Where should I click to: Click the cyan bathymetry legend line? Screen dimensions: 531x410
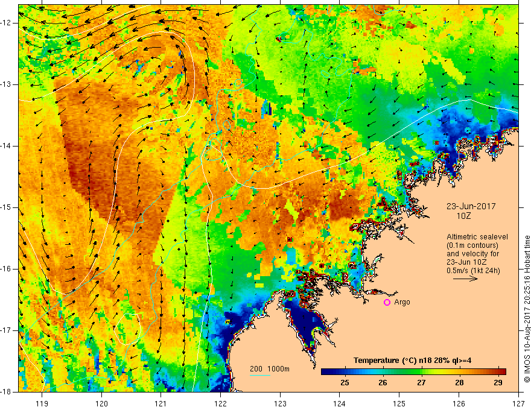pos(259,375)
